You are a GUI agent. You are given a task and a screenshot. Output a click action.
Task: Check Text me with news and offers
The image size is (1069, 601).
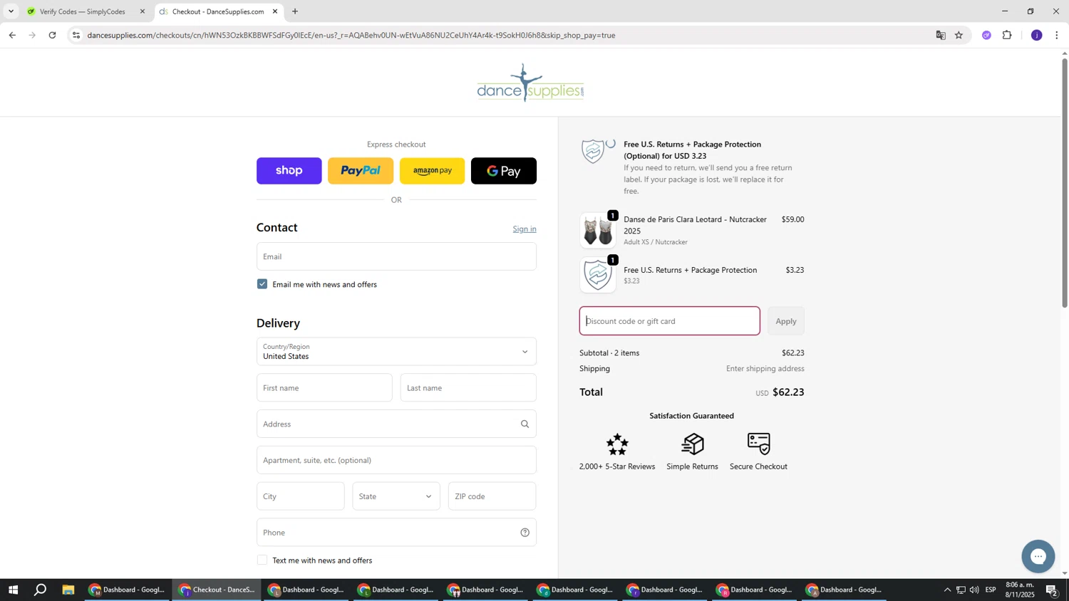coord(262,560)
